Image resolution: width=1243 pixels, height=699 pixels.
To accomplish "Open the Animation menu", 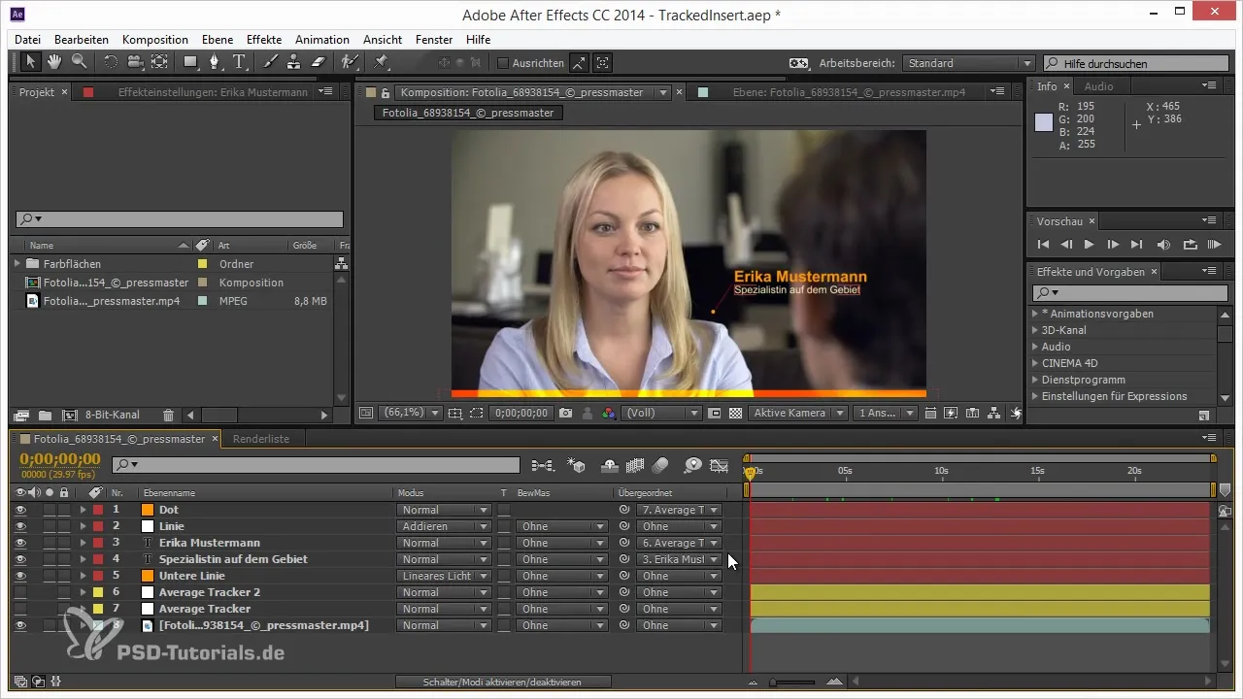I will (x=322, y=40).
